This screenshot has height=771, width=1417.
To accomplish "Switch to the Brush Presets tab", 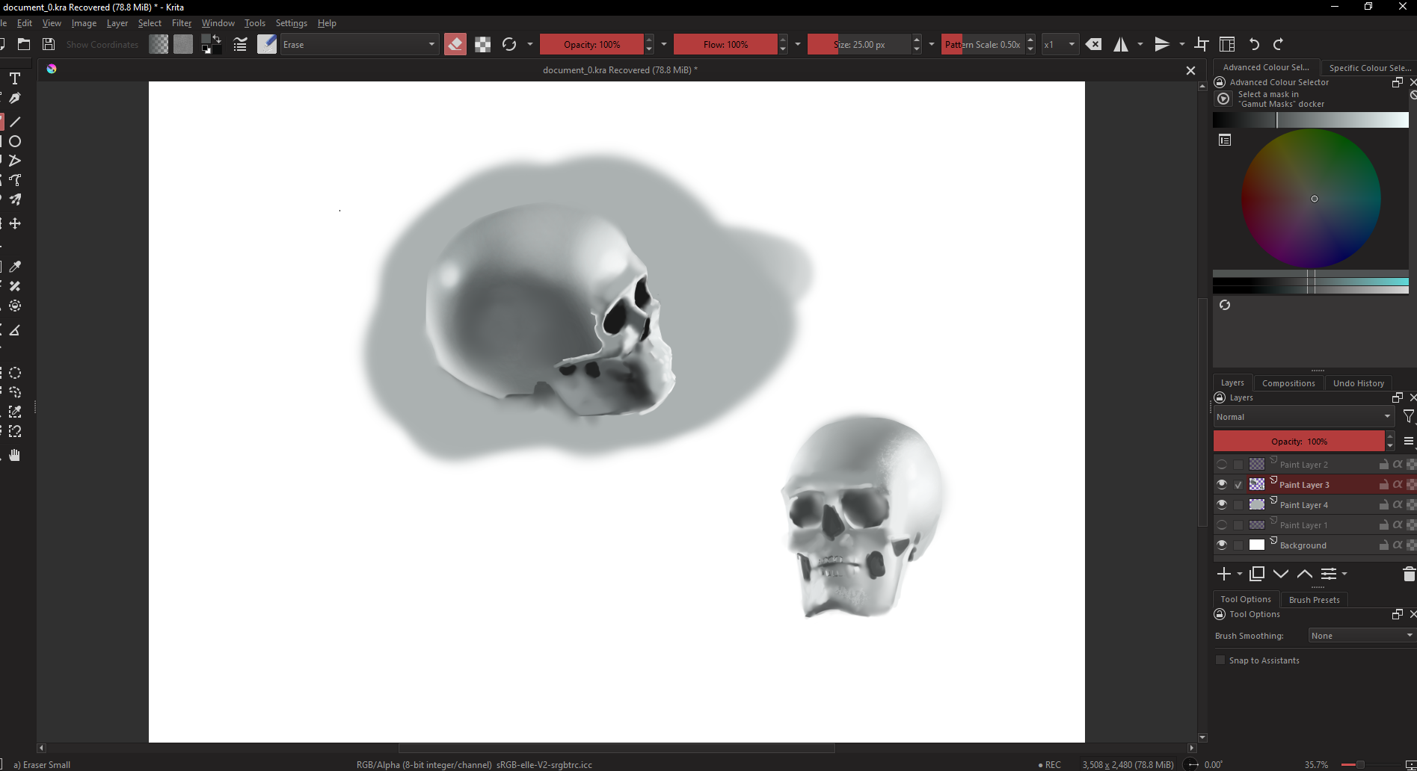I will point(1314,600).
